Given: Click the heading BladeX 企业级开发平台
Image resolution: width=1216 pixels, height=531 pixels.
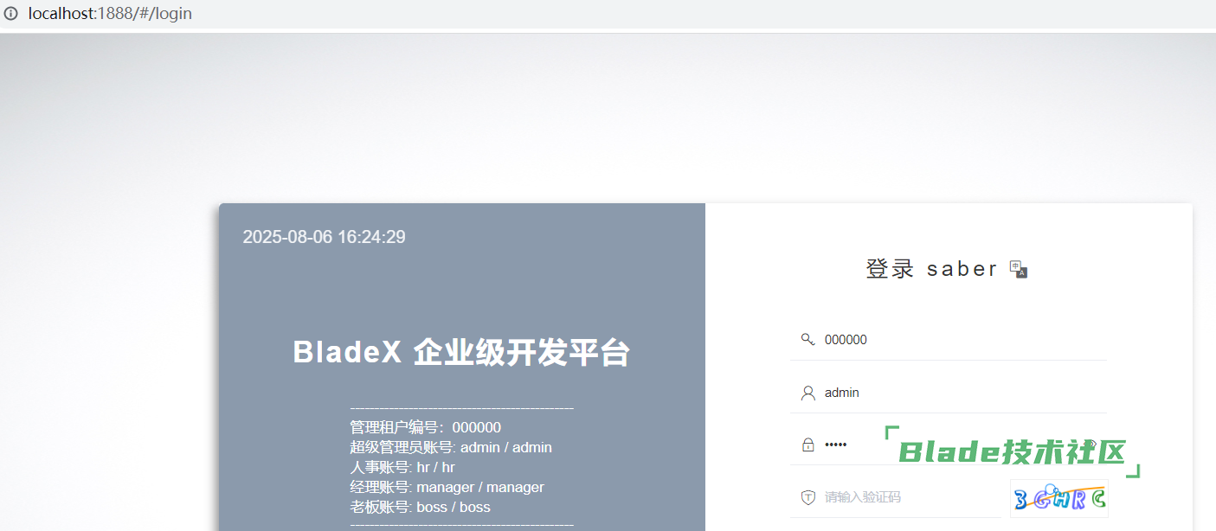Looking at the screenshot, I should 462,353.
